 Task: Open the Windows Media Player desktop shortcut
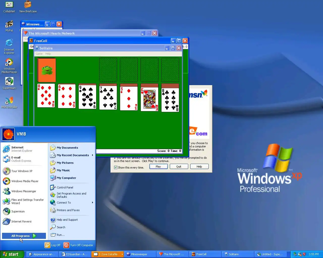point(9,66)
